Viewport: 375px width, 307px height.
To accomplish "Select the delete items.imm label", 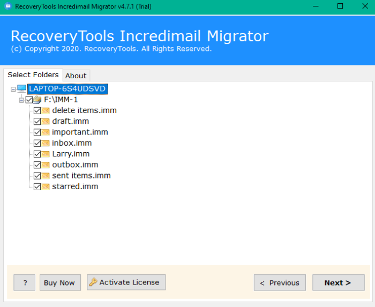I will [x=85, y=110].
